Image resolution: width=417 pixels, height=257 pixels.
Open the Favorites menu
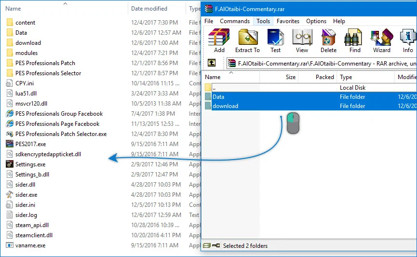[x=288, y=21]
